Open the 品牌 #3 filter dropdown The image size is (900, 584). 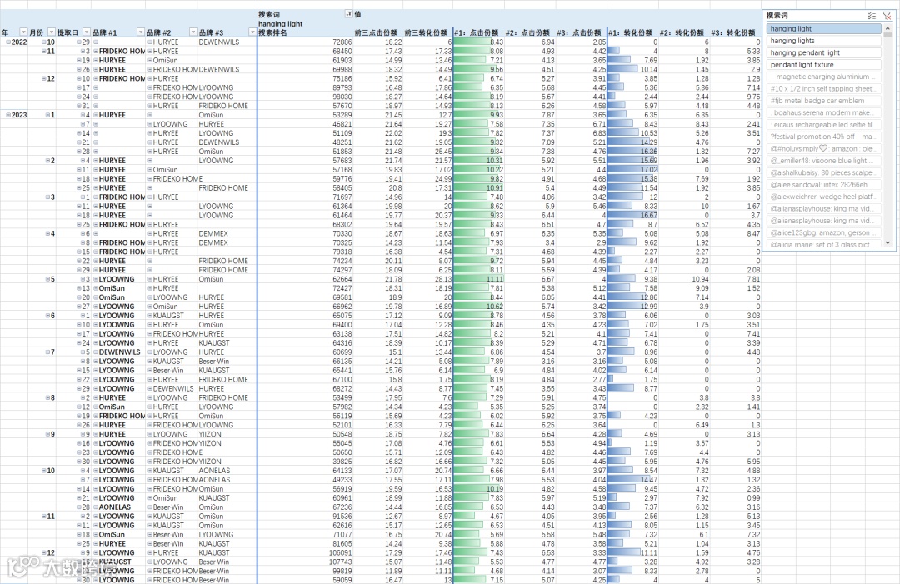(x=252, y=32)
